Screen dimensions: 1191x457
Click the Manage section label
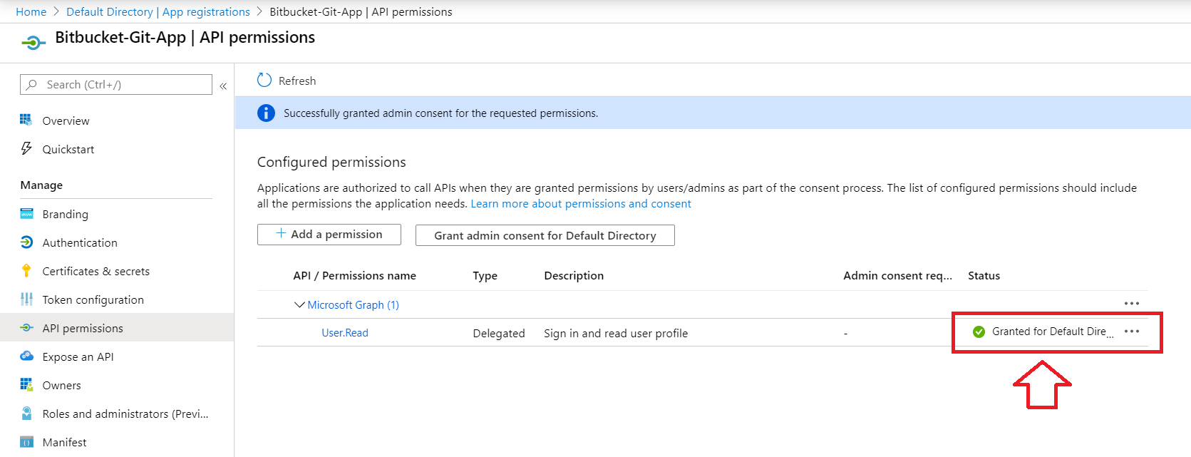[x=41, y=185]
